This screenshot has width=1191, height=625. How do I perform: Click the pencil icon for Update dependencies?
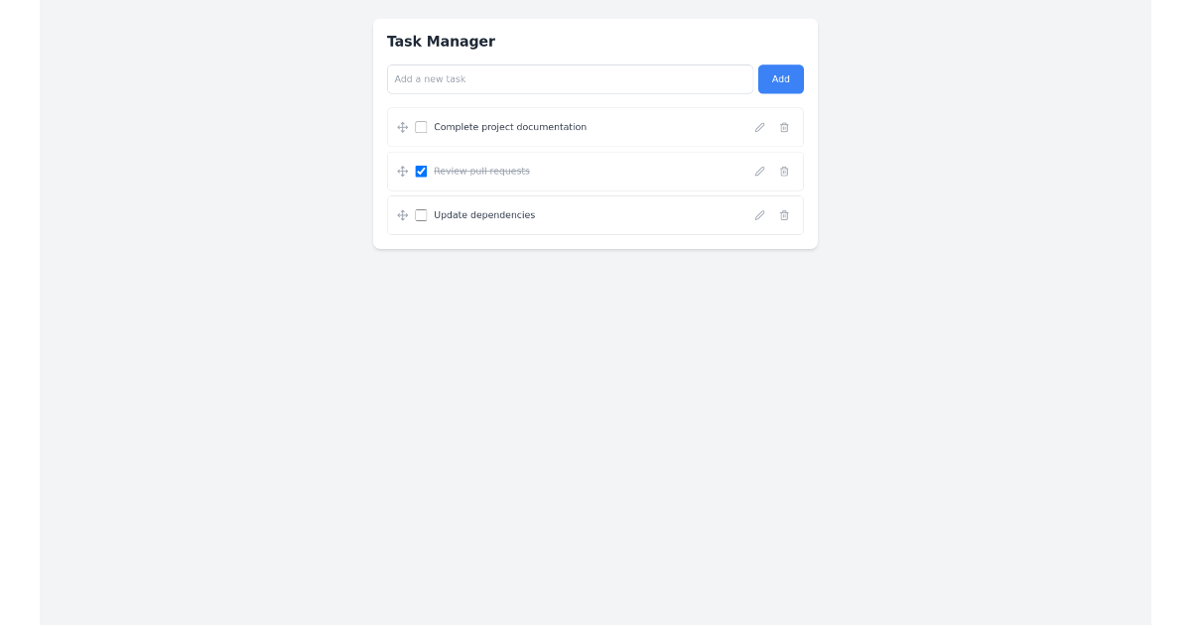click(759, 214)
